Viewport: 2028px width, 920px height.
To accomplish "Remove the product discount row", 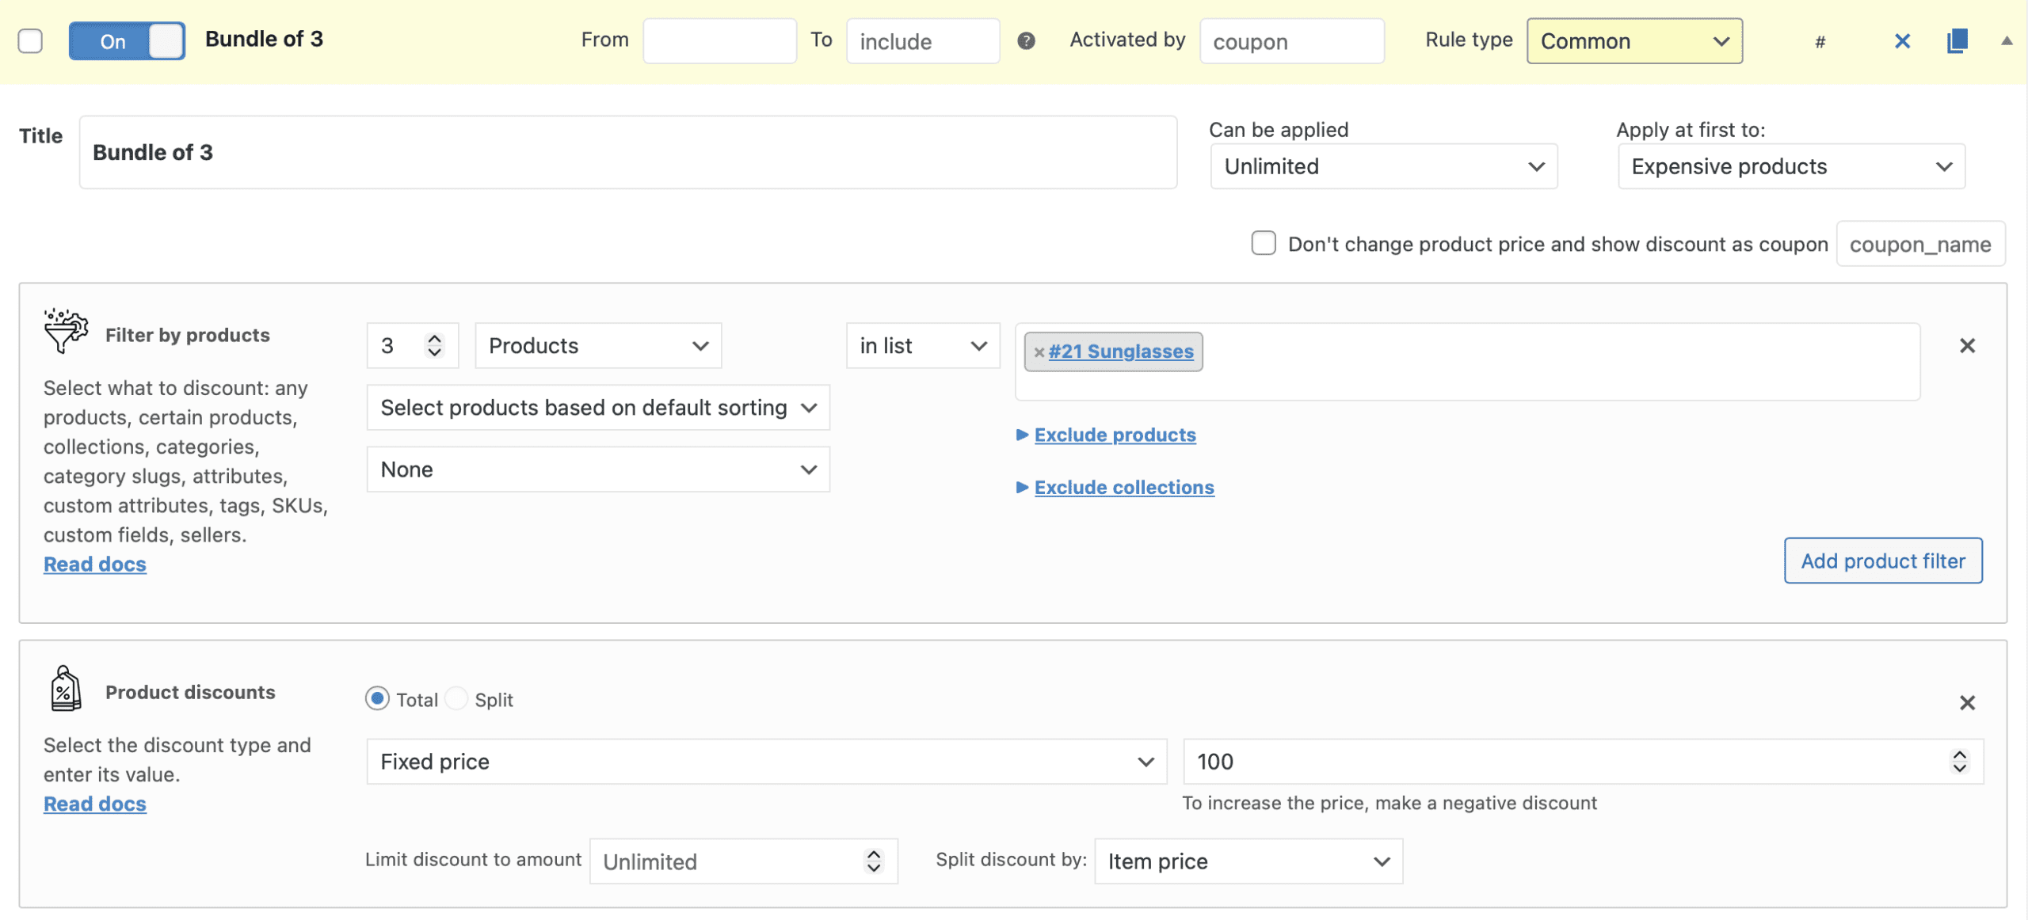I will point(1967,703).
